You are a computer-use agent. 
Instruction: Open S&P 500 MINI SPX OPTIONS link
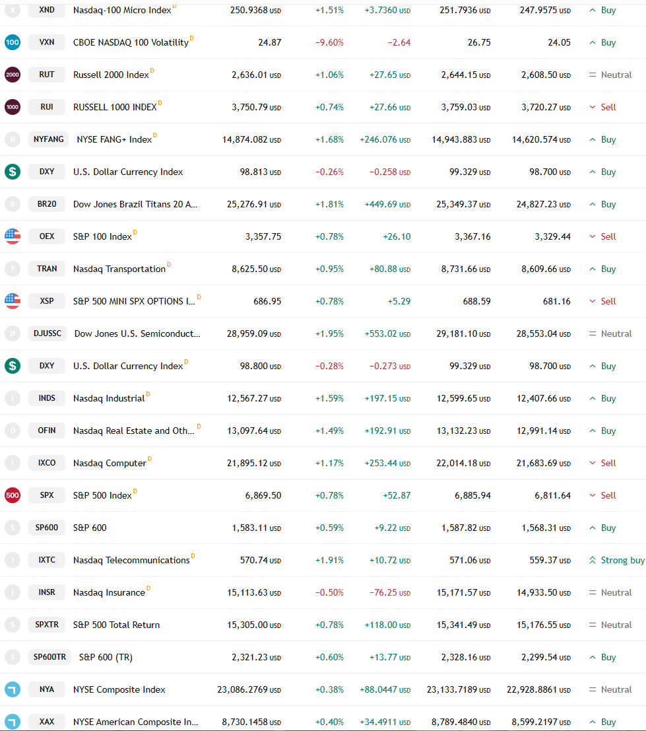pyautogui.click(x=134, y=301)
